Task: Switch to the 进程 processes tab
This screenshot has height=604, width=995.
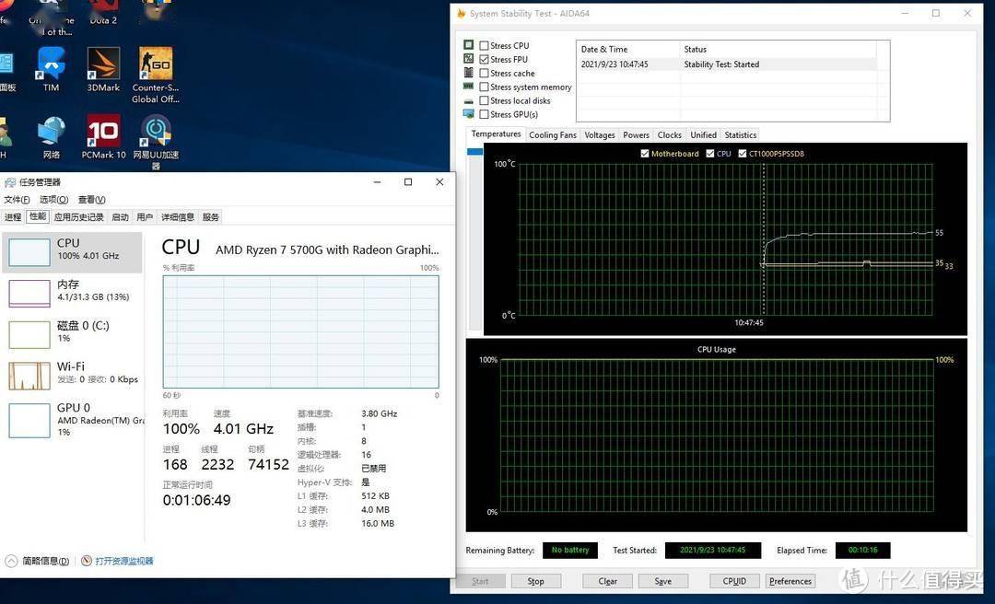Action: click(12, 217)
